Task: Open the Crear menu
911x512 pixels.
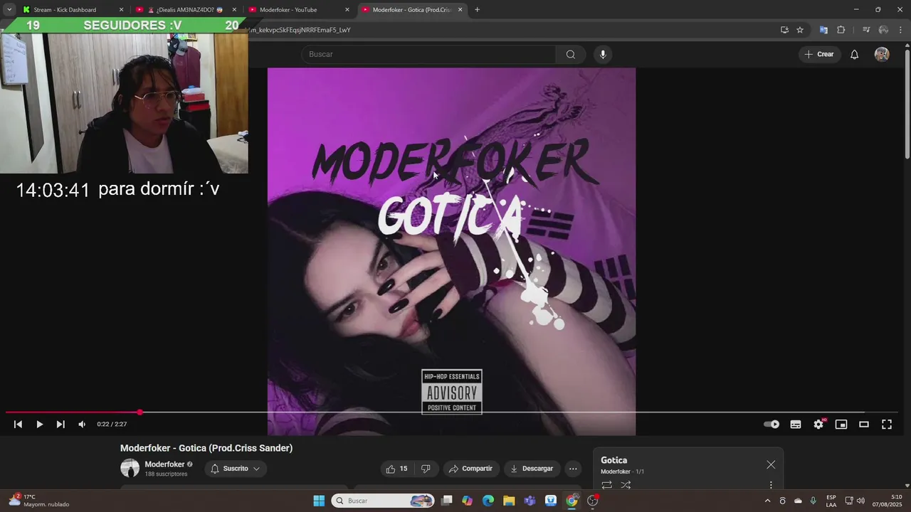Action: (818, 55)
